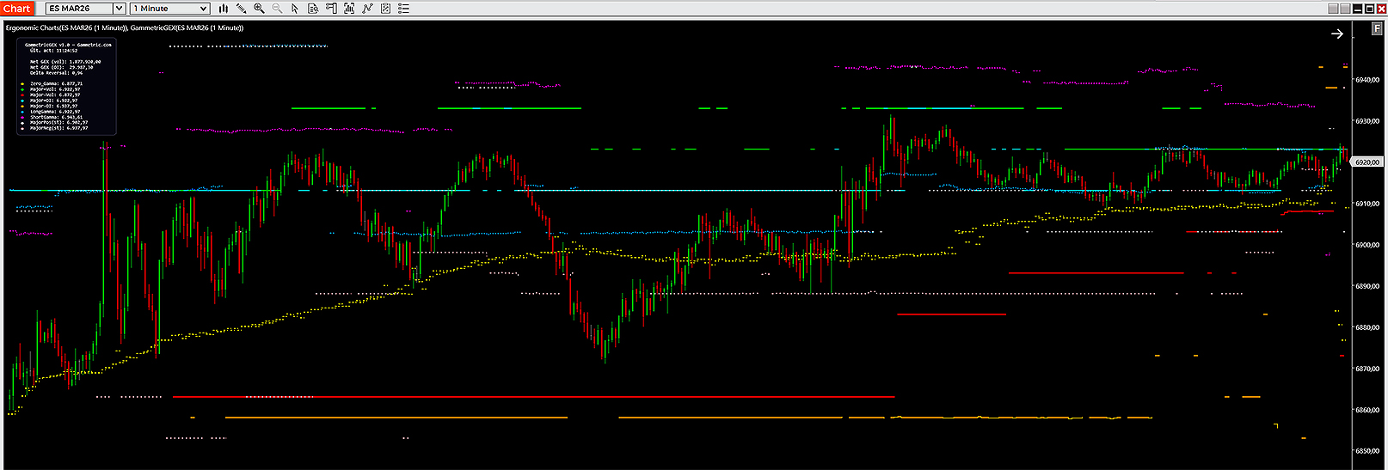This screenshot has width=1388, height=470.
Task: Close the chart window
Action: pos(1381,9)
